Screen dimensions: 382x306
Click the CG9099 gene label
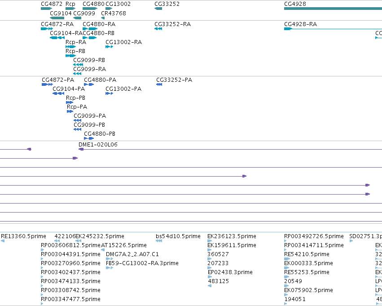pos(84,13)
